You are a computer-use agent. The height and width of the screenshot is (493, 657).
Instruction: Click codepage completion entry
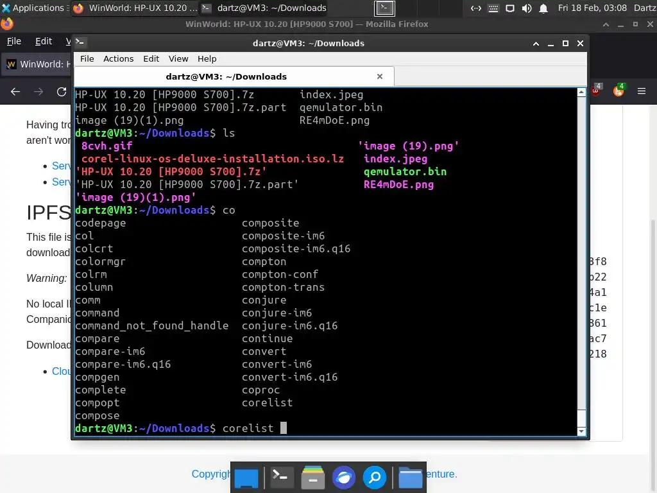pyautogui.click(x=101, y=223)
